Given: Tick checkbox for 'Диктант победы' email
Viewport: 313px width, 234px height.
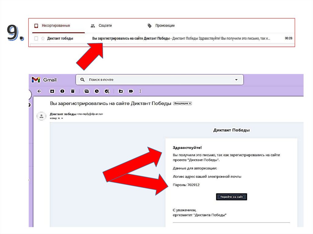Looking at the screenshot, I should tap(36, 38).
